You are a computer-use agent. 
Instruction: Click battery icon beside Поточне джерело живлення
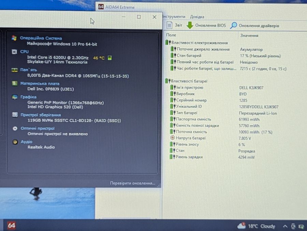click(x=173, y=49)
